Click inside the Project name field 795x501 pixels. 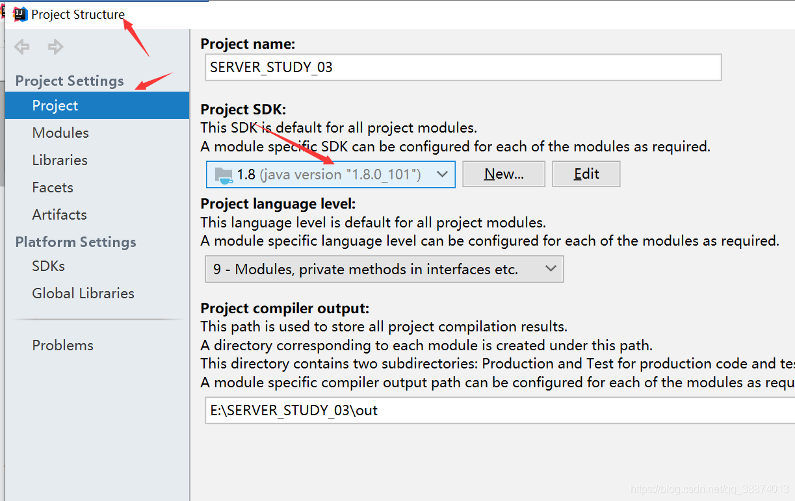tap(463, 67)
